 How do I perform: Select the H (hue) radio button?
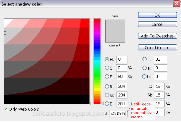(x=107, y=59)
